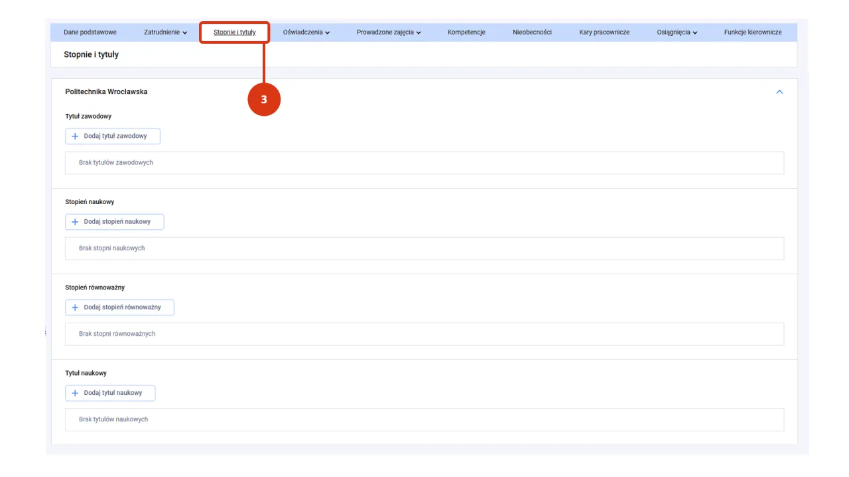This screenshot has width=849, height=477.
Task: Click the Brak tytułów naukowych empty row
Action: click(424, 419)
